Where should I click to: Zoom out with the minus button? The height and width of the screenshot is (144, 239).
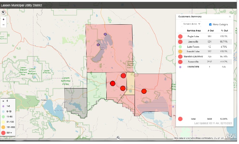[4, 25]
